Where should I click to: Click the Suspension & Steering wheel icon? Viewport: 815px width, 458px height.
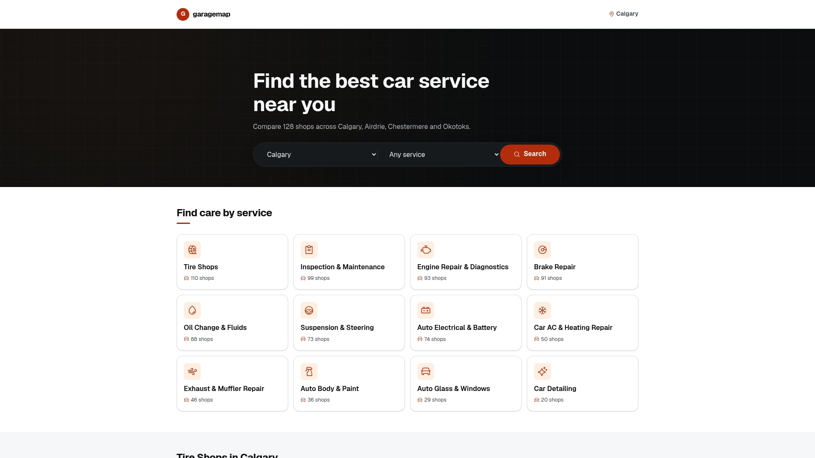(x=309, y=310)
